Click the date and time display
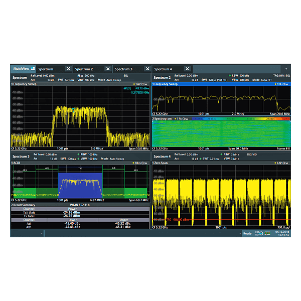This screenshot has width=301, height=301. click(282, 233)
